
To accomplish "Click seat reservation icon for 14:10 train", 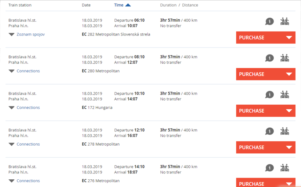I will [x=284, y=168].
